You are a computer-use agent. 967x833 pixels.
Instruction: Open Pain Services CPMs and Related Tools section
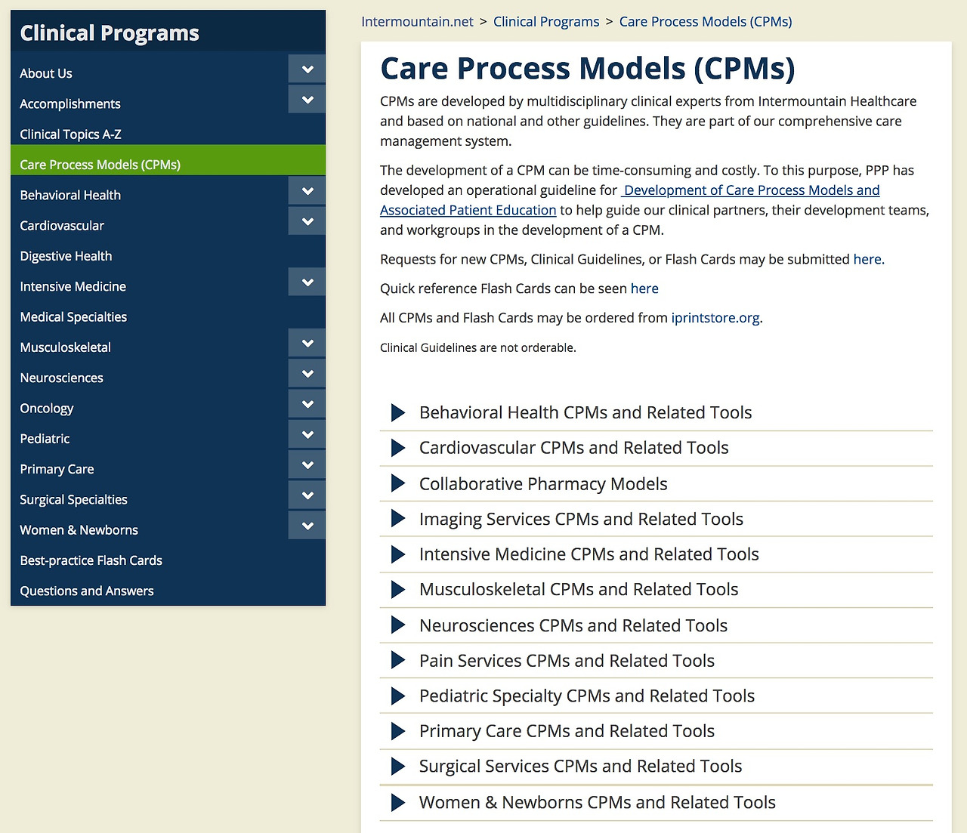pos(567,661)
